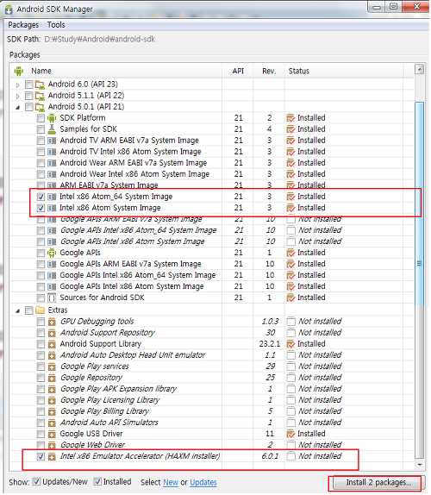Click the GPU Debugging tools package icon
431x495 pixels.
click(52, 322)
